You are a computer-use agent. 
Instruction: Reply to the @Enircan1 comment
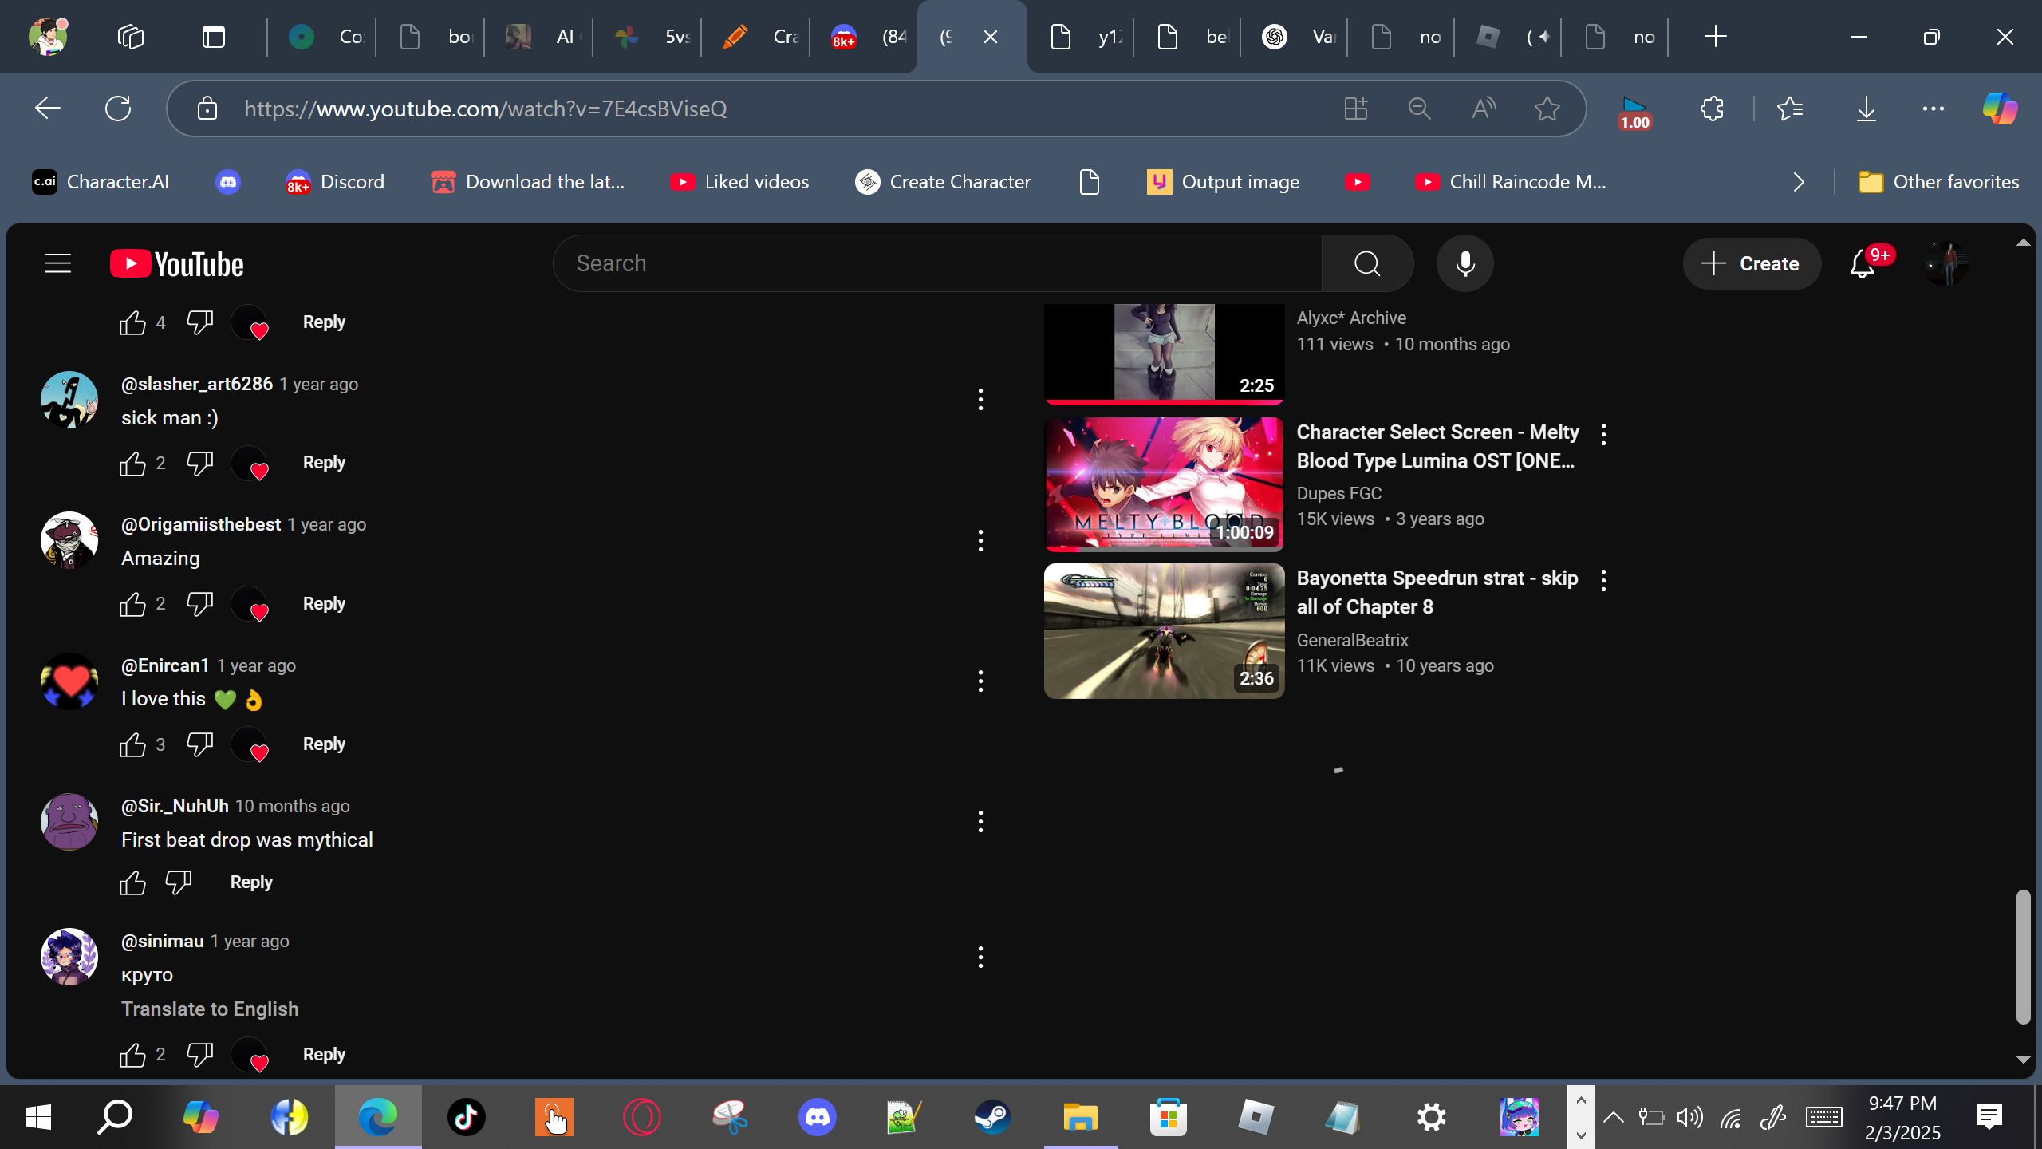(x=324, y=744)
